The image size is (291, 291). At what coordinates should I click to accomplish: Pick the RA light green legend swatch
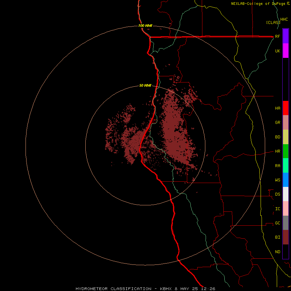(286, 166)
